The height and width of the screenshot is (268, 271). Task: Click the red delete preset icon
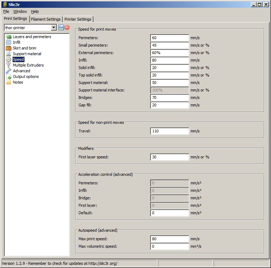point(67,27)
